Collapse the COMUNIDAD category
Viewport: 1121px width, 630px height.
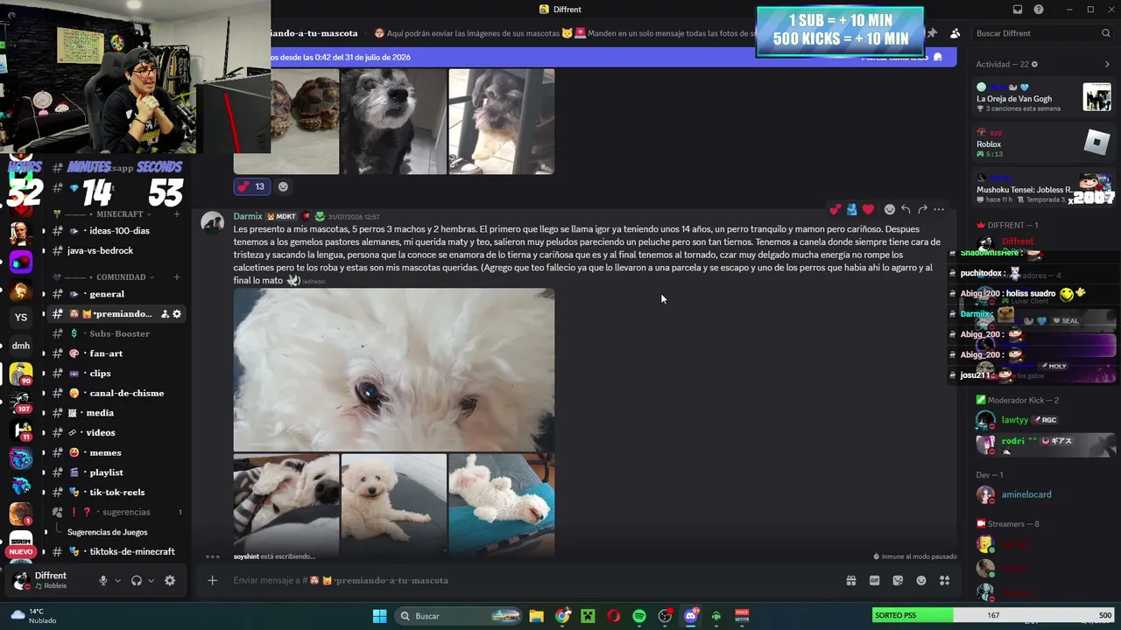pos(121,277)
